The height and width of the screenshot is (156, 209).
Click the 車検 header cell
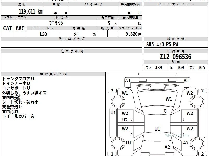tap(56, 4)
